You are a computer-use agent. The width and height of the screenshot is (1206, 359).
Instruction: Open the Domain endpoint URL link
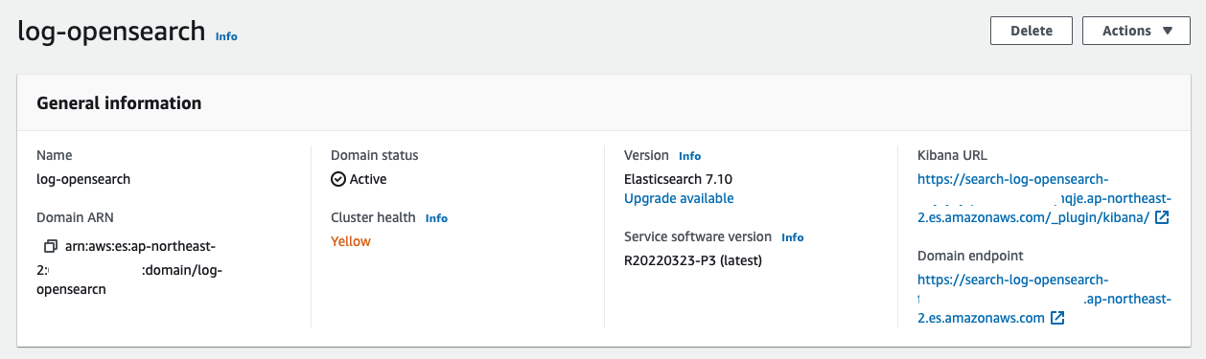tap(1044, 299)
